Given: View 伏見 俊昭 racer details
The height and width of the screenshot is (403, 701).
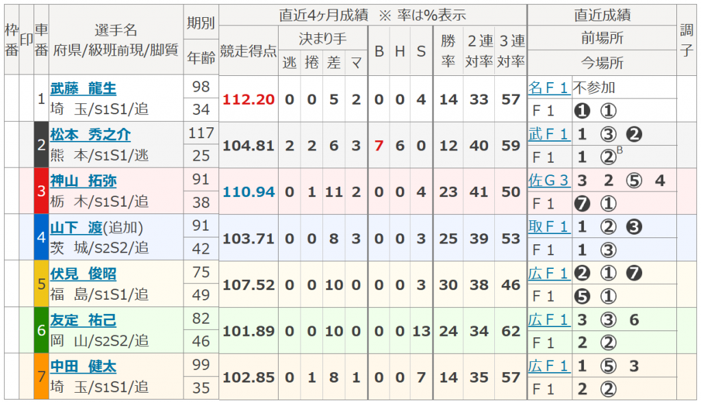Looking at the screenshot, I should click(x=83, y=274).
